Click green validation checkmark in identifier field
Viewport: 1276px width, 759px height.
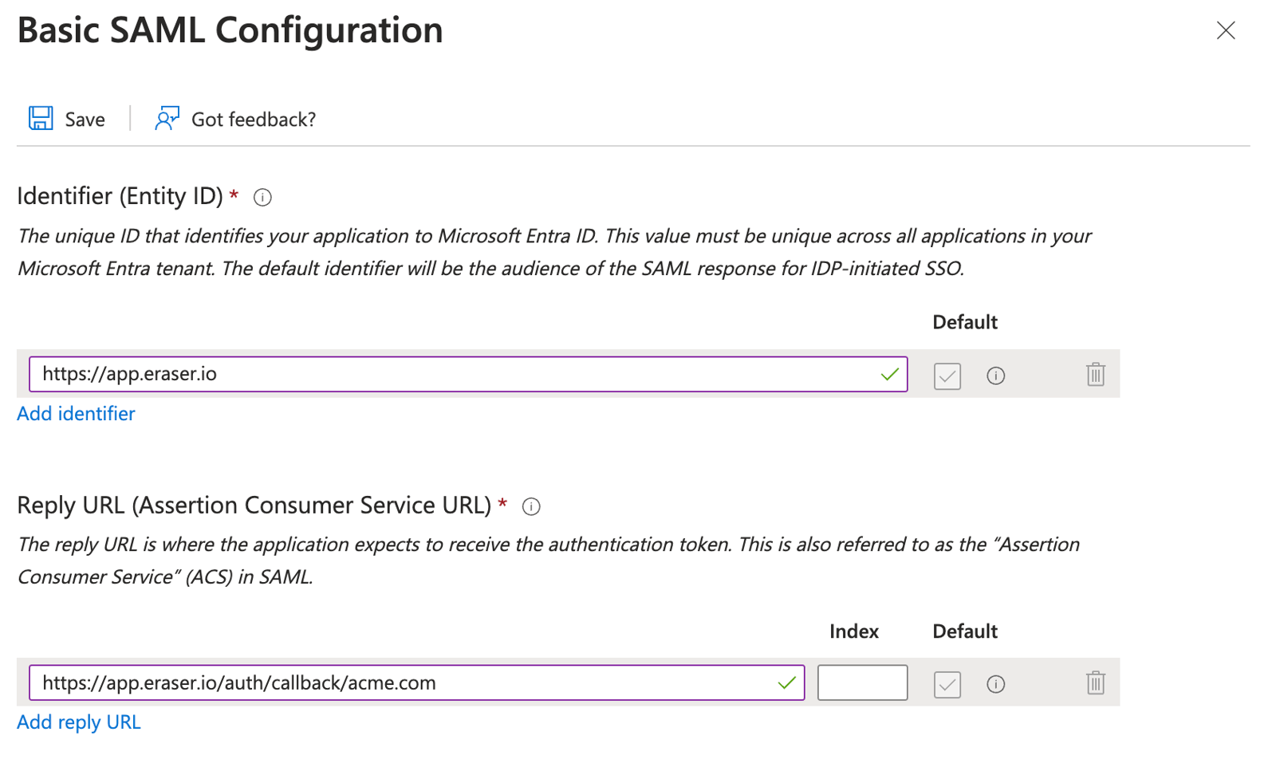[x=890, y=374]
